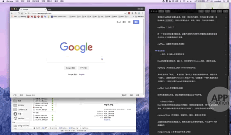Click the rightmost dark editor toolbar button
This screenshot has width=231, height=135.
225,11
